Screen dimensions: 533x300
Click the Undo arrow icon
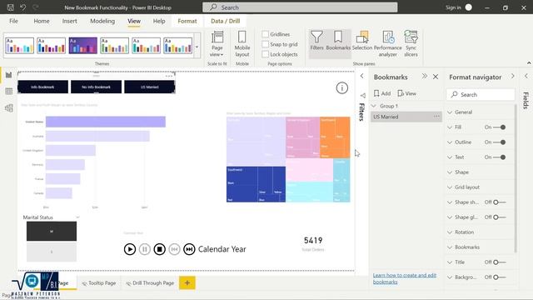(x=22, y=7)
